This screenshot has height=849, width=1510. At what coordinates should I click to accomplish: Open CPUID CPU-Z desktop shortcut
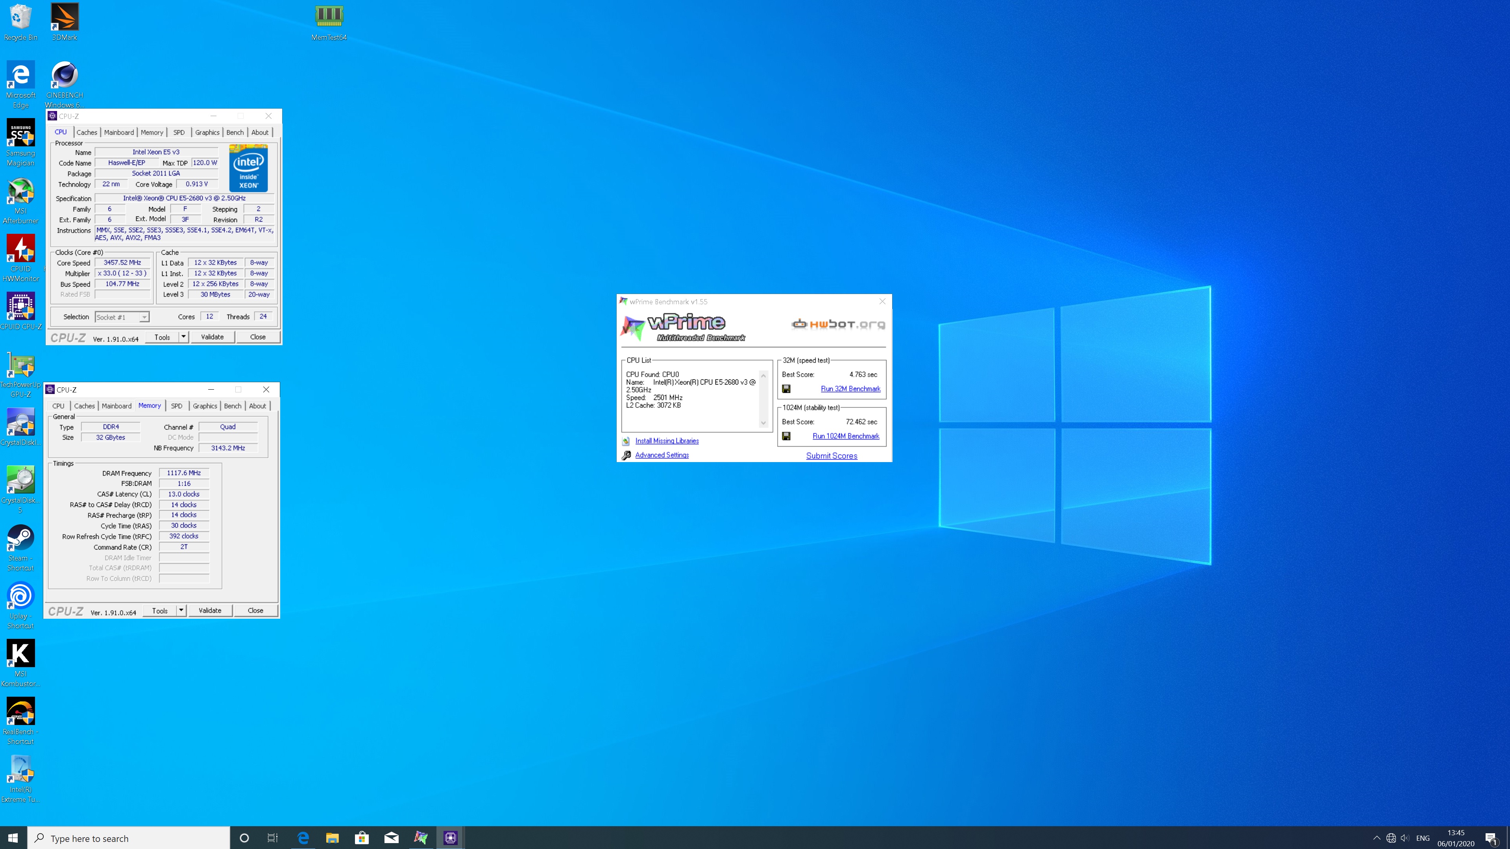click(20, 311)
